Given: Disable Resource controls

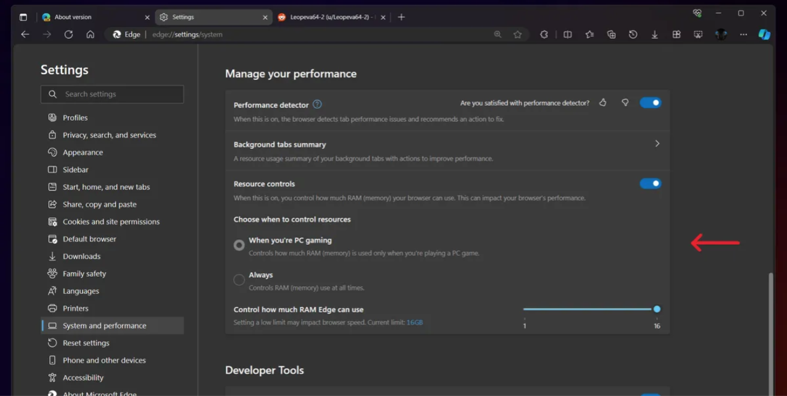Looking at the screenshot, I should pos(650,183).
